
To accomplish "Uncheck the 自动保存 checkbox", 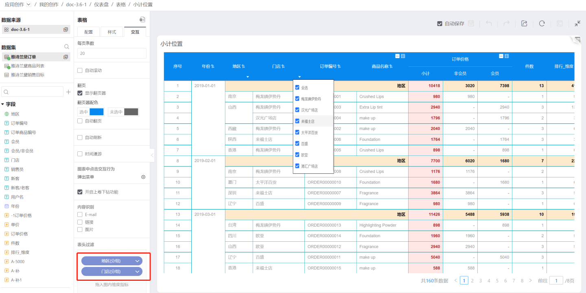I will click(x=439, y=24).
